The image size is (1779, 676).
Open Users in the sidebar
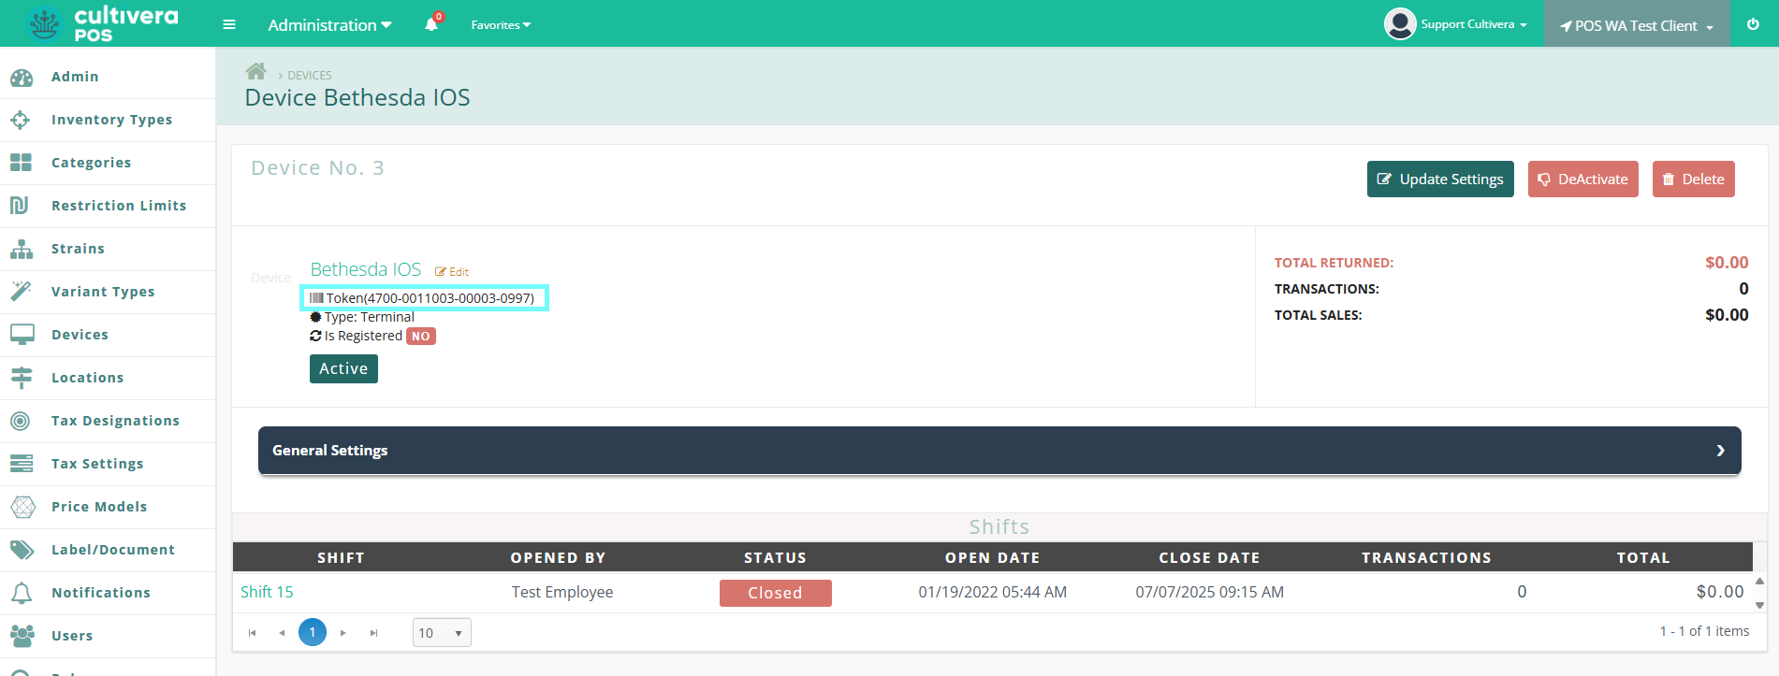(x=72, y=636)
